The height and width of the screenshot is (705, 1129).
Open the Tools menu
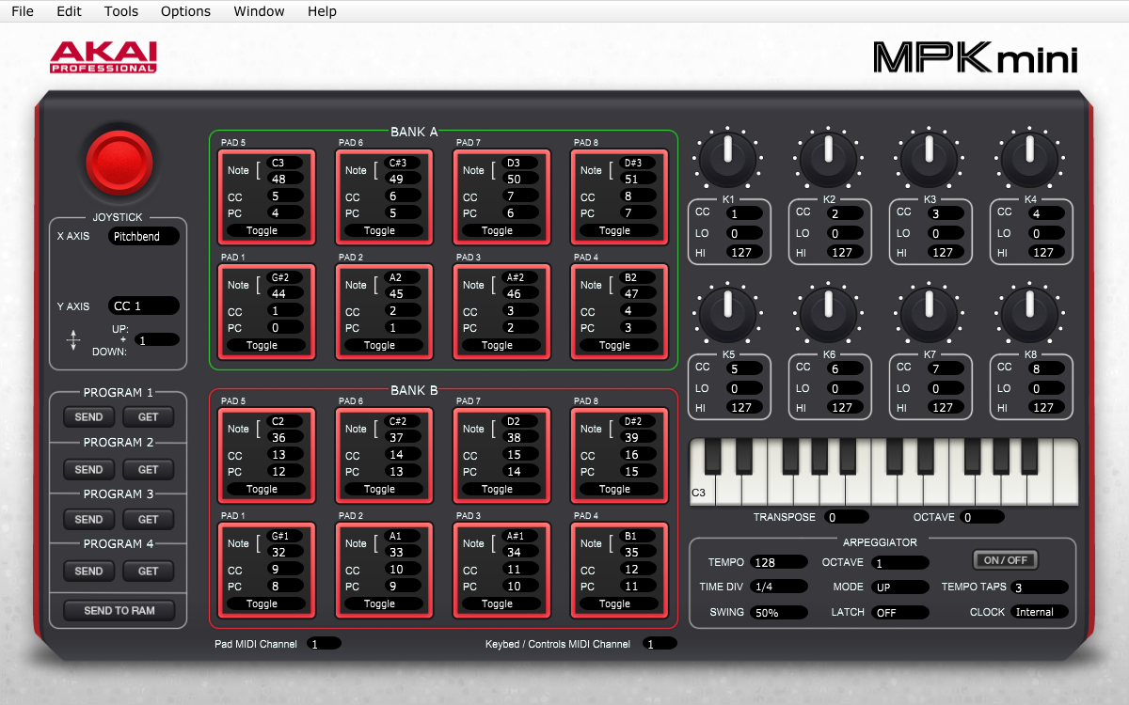121,11
